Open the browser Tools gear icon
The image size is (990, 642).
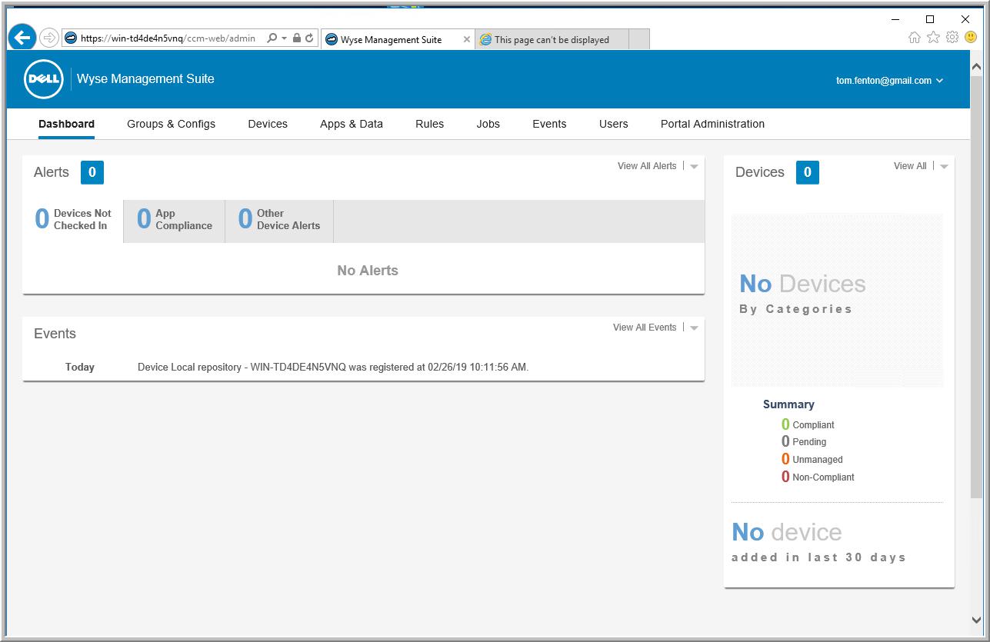click(x=952, y=38)
